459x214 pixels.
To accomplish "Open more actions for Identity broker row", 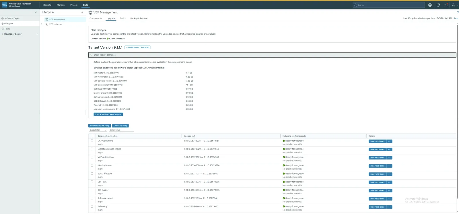I will pos(389,166).
